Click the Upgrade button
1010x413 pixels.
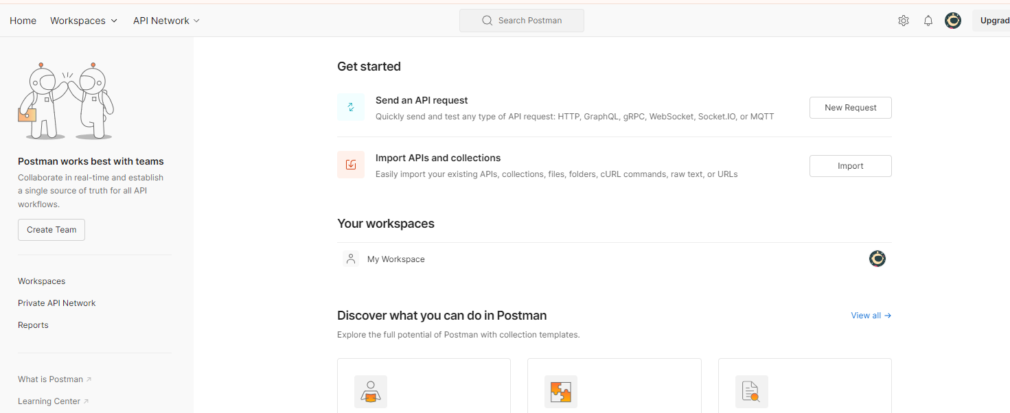[x=991, y=21]
